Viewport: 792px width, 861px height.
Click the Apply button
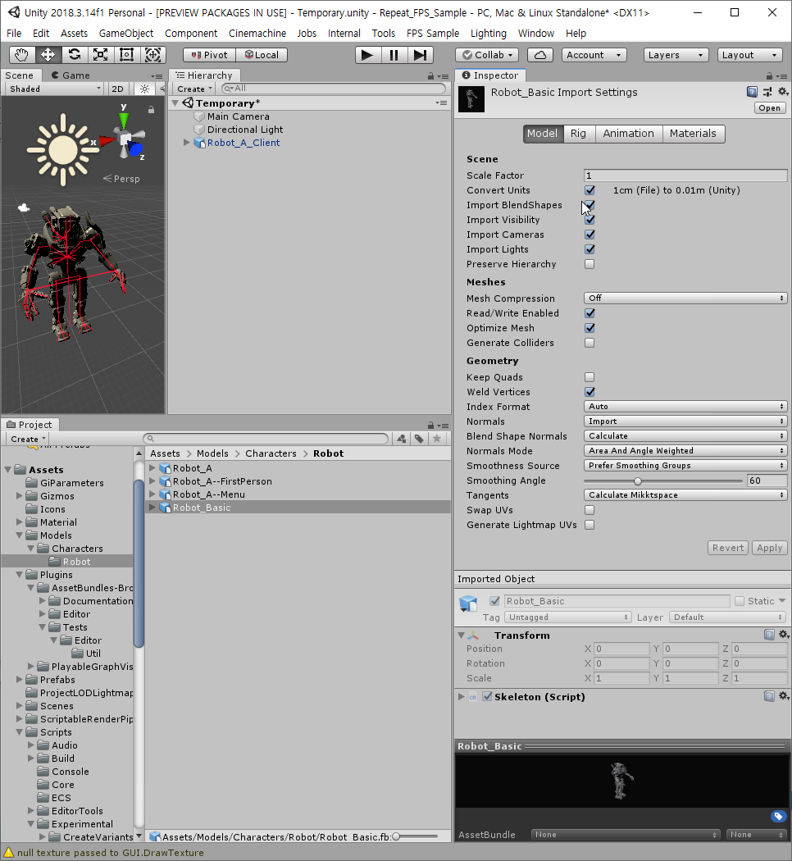click(x=770, y=548)
